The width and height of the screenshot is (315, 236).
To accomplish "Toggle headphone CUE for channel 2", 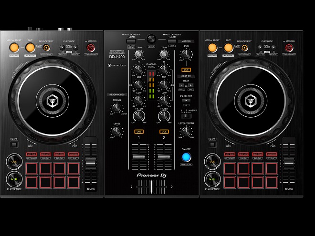I will pos(164,132).
